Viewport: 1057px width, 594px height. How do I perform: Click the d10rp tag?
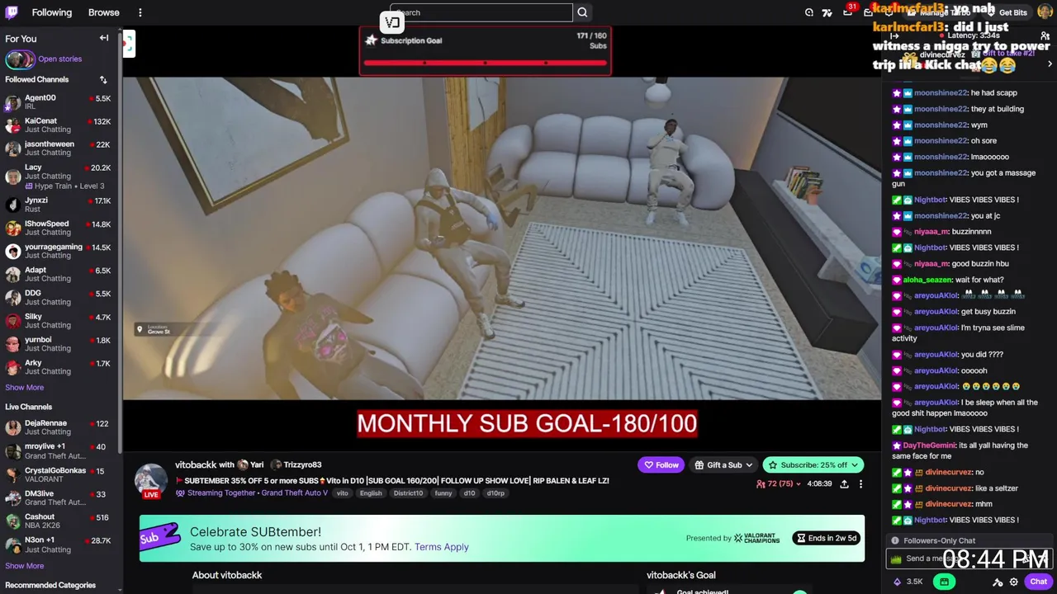pos(495,493)
